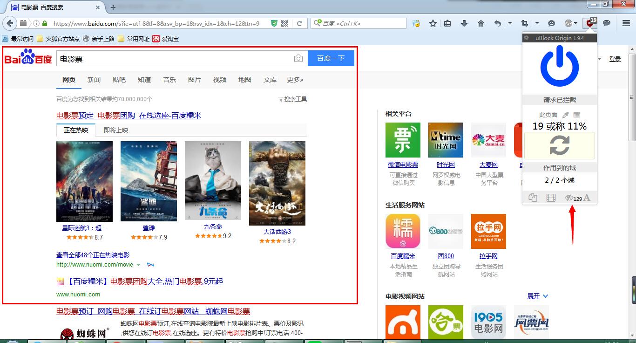
Task: Click the undo back-arrow toolbar icon
Action: pos(497,23)
